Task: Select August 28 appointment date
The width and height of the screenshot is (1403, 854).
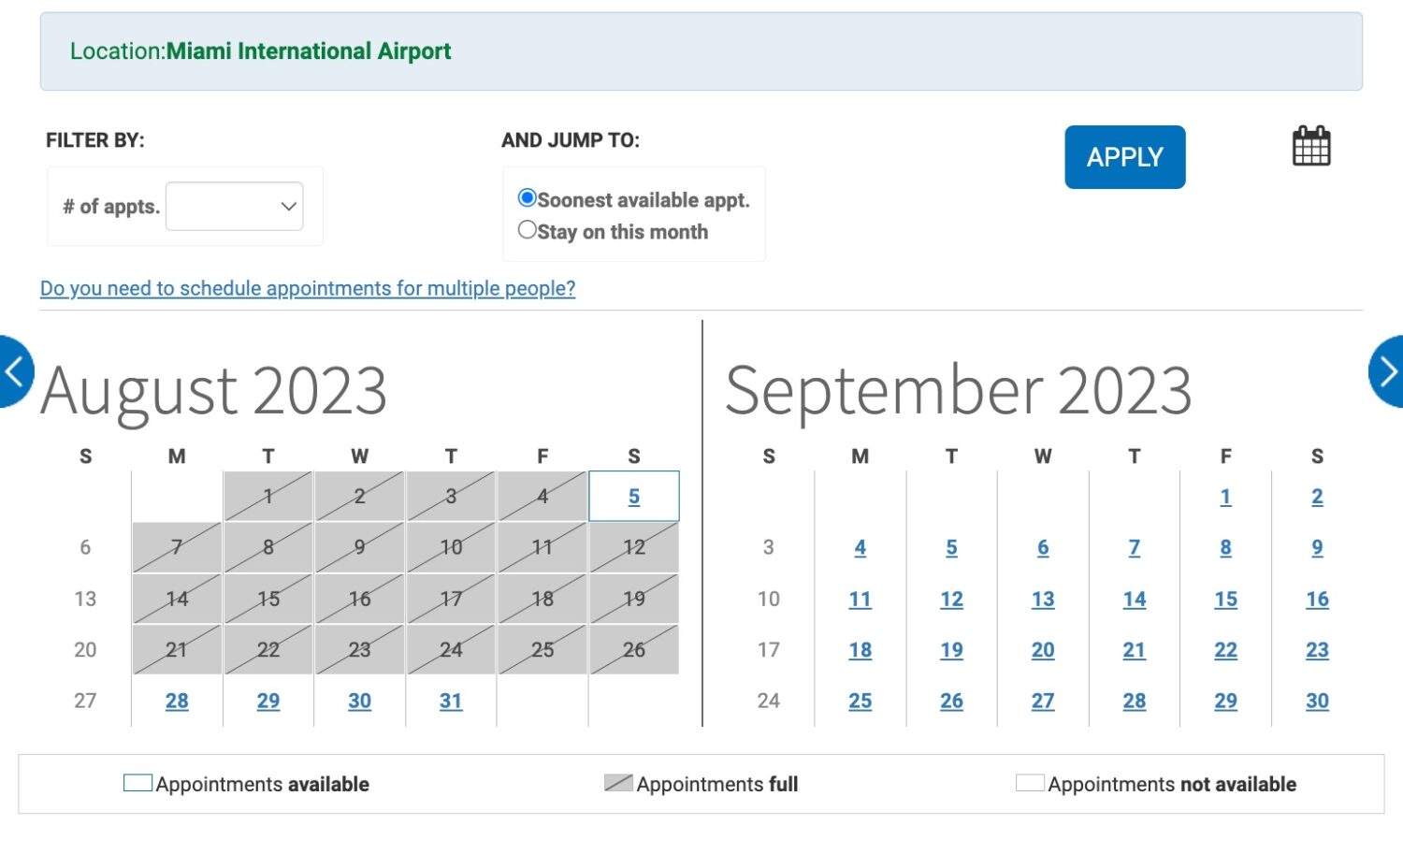Action: (x=177, y=701)
